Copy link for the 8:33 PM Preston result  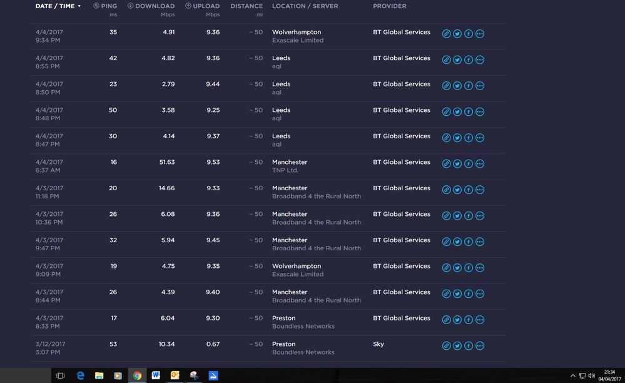click(447, 320)
